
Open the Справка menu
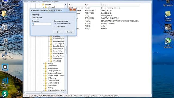point(55,2)
